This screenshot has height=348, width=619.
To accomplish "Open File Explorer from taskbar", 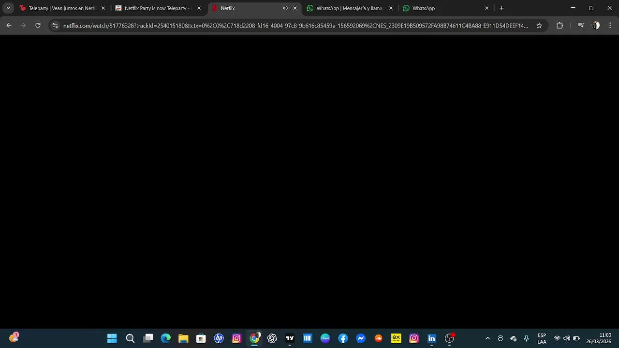I will (183, 338).
